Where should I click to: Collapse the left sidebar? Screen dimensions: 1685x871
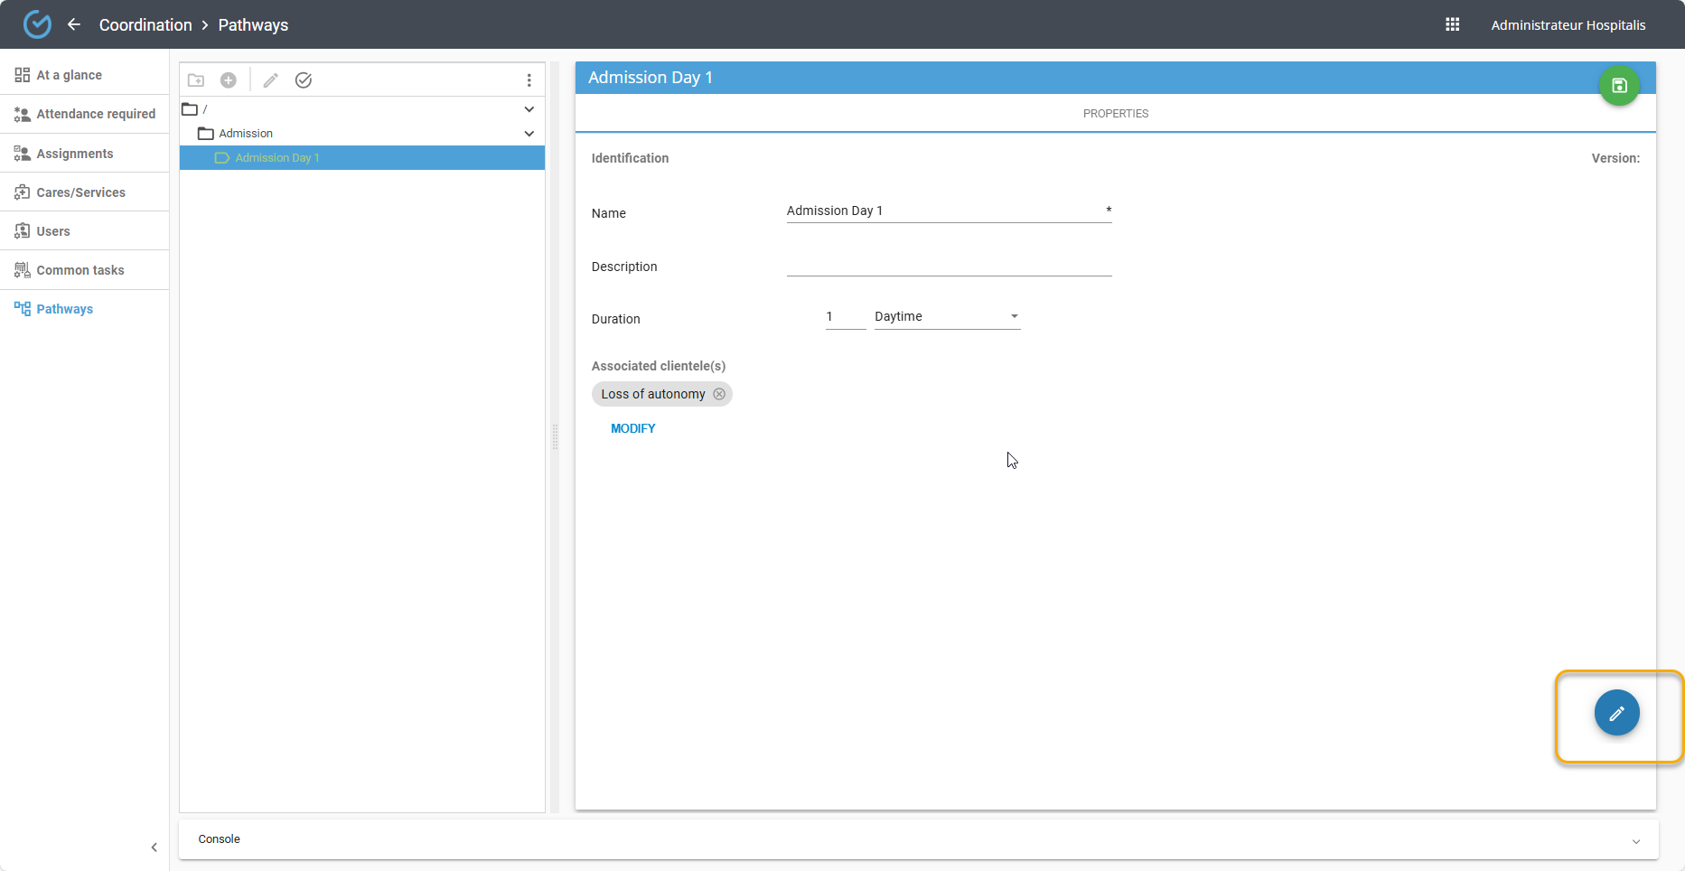tap(154, 847)
